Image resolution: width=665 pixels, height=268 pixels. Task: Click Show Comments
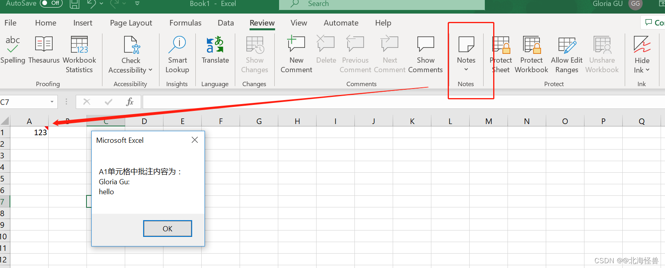[425, 55]
